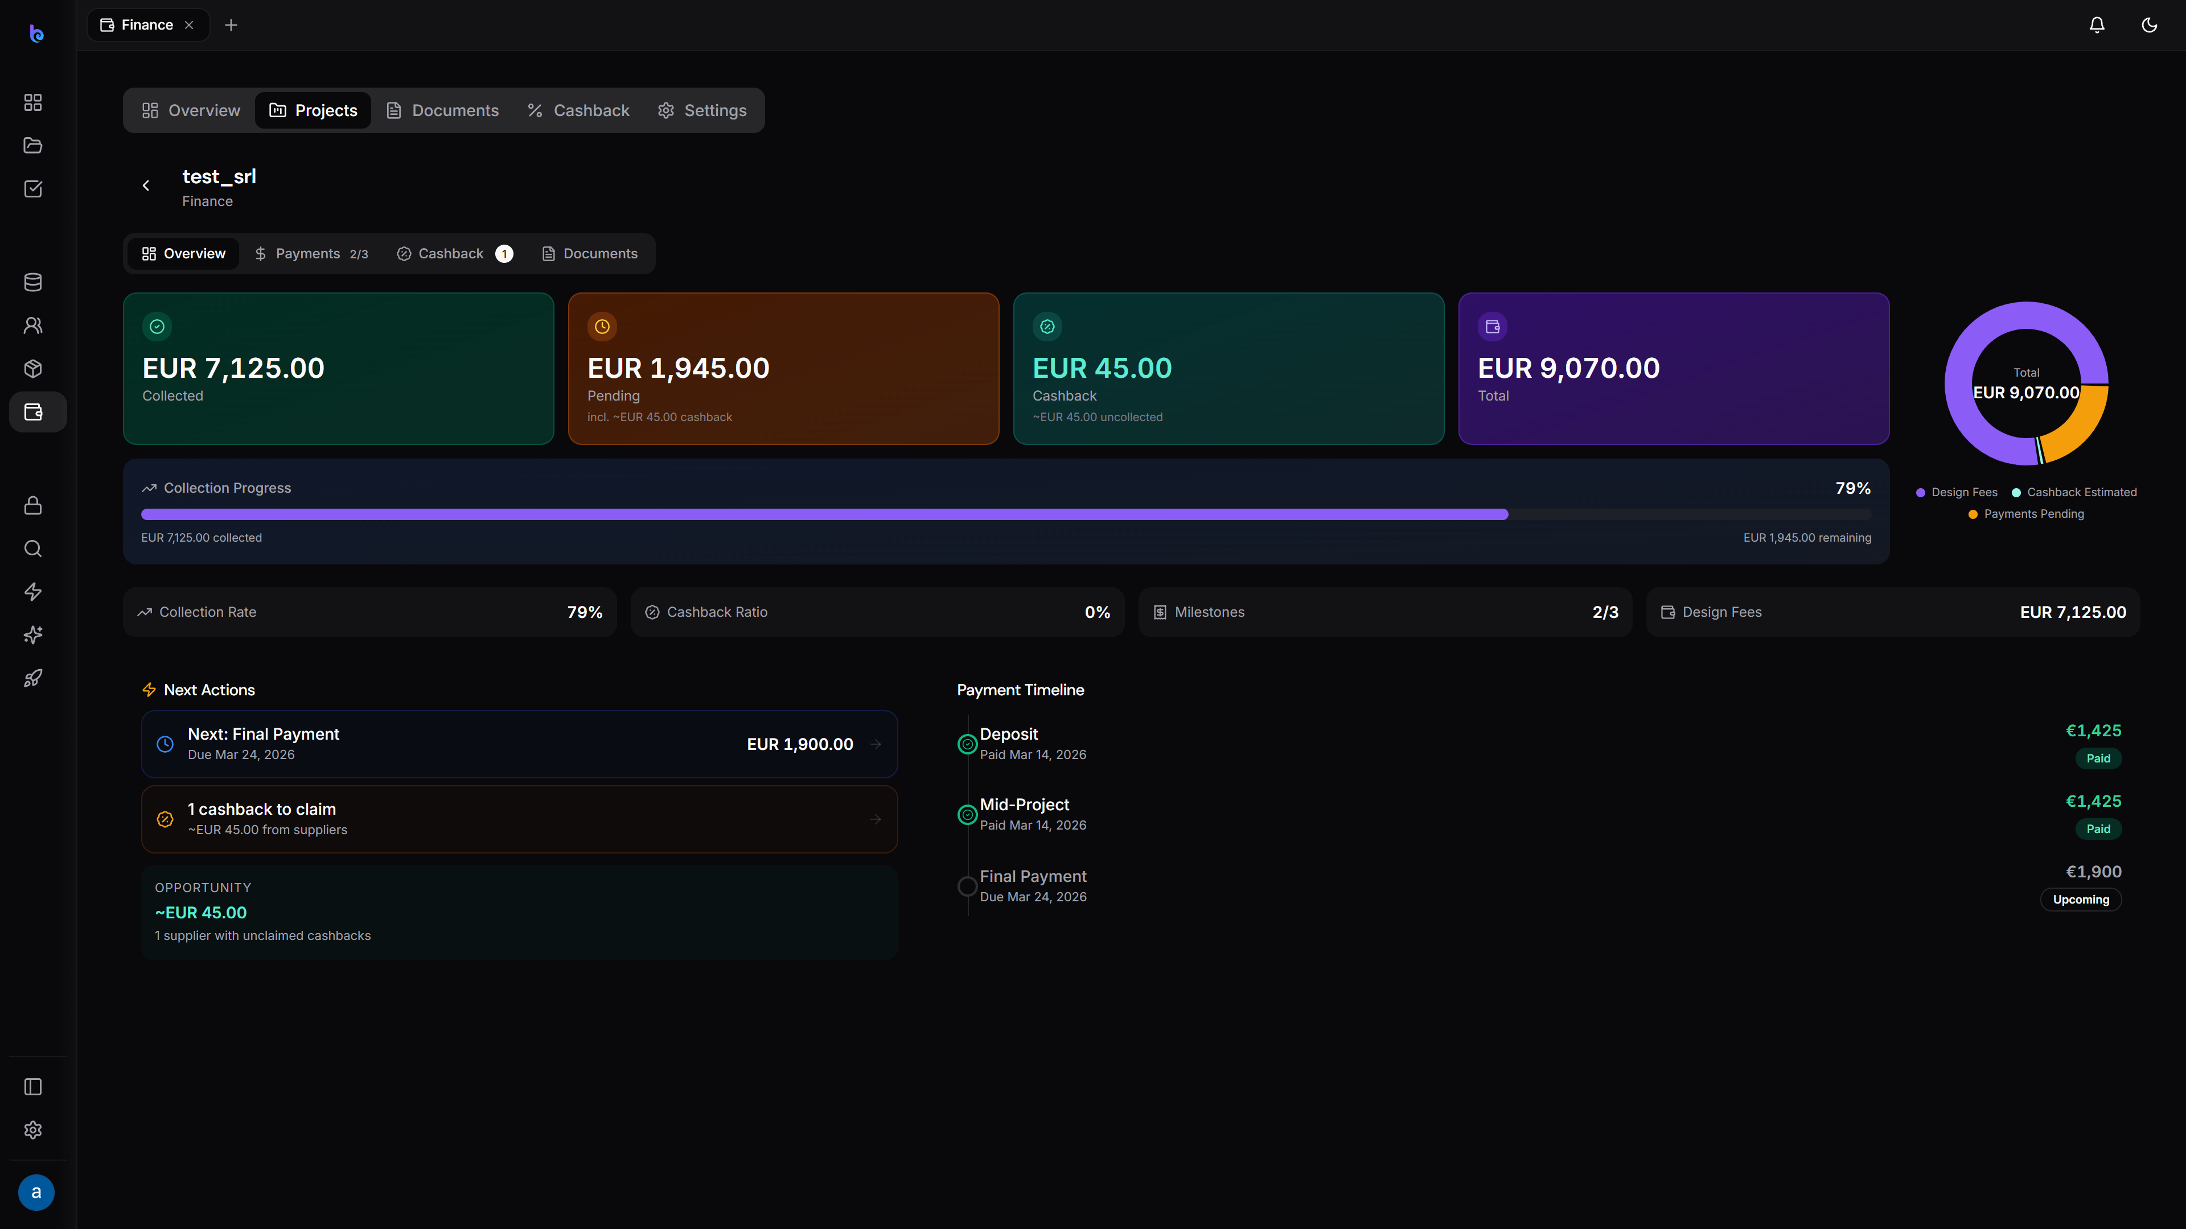Close the Finance tab

(189, 26)
